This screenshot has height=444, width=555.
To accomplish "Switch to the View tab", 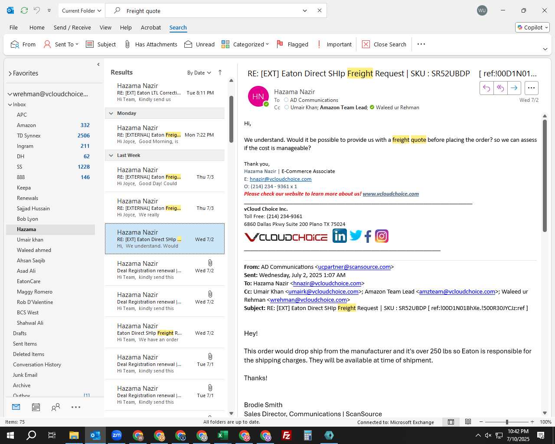I will coord(105,27).
